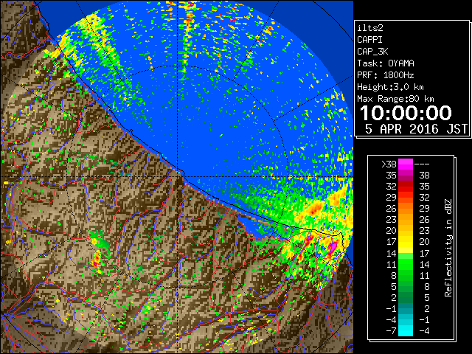Click the '5 APR 2016 JST' date

coord(416,129)
